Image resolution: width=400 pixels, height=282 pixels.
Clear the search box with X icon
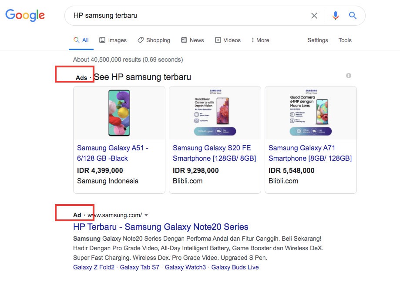click(314, 16)
